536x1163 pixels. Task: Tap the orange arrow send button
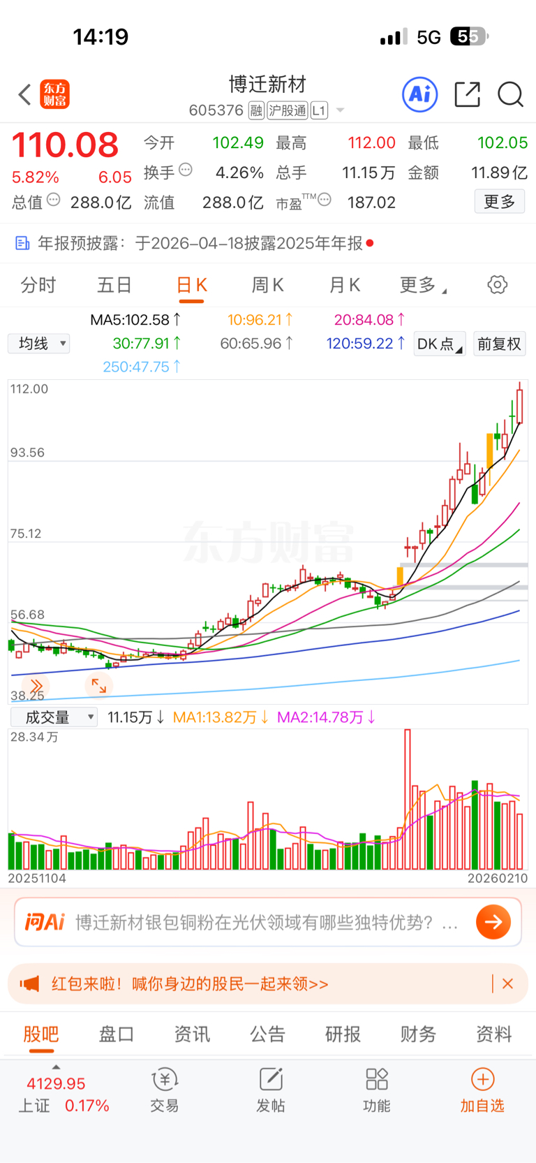point(493,922)
